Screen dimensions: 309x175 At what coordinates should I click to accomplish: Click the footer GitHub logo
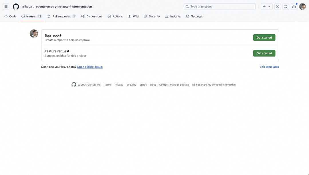pos(74,85)
